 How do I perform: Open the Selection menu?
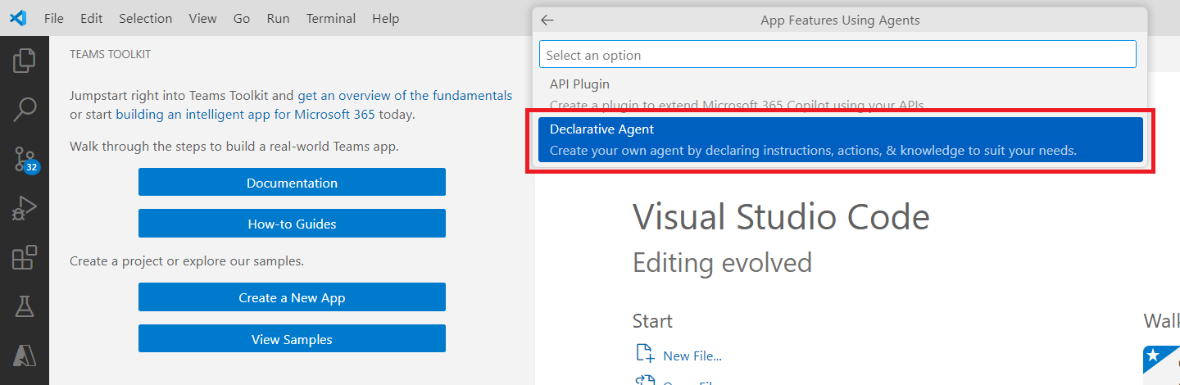[x=145, y=18]
